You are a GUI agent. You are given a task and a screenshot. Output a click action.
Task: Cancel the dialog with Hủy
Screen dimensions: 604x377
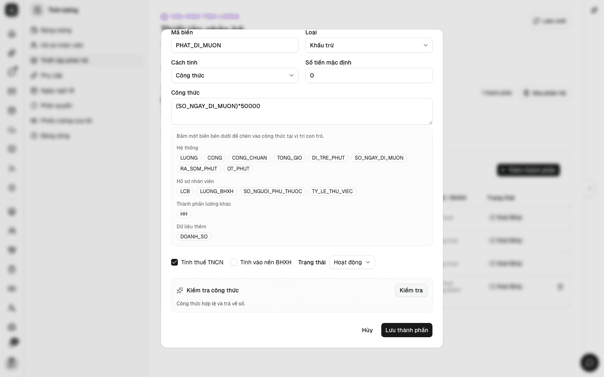click(367, 330)
